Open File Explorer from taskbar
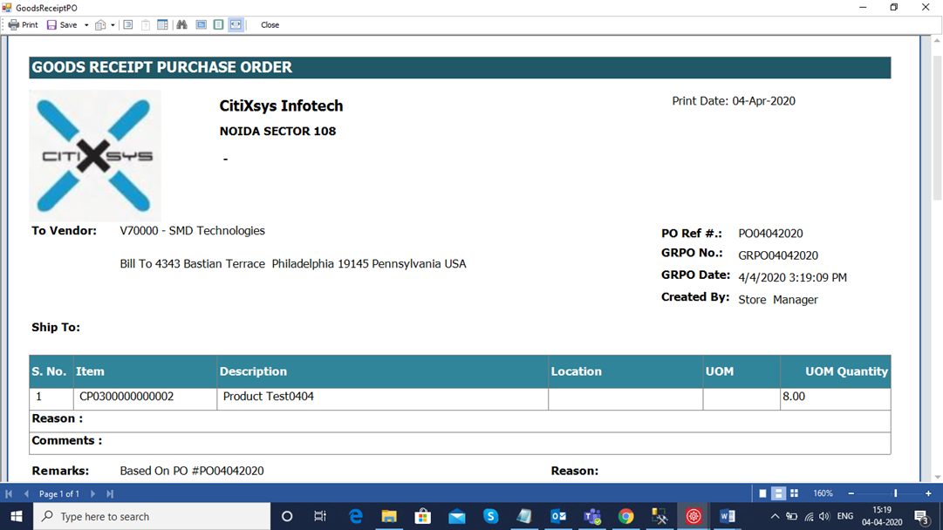 coord(389,516)
